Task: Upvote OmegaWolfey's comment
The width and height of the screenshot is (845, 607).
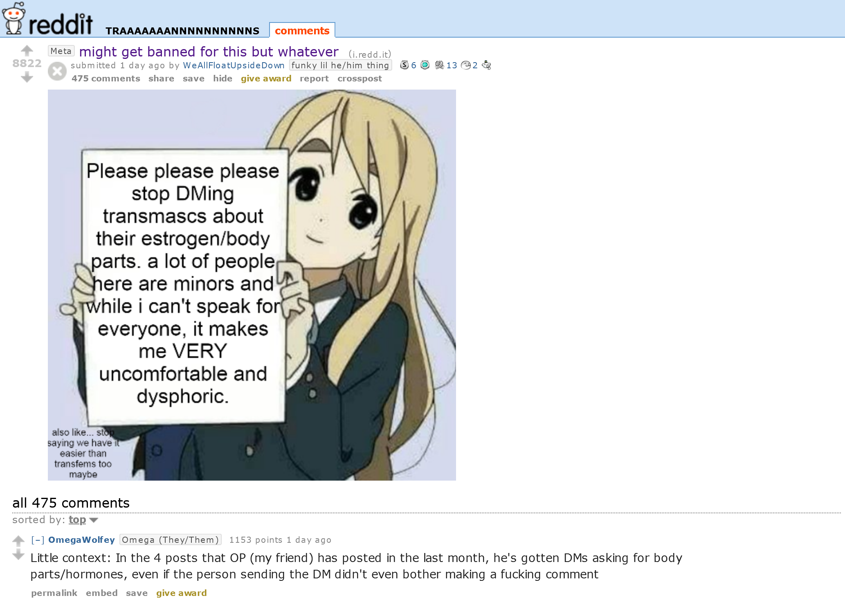Action: 18,541
